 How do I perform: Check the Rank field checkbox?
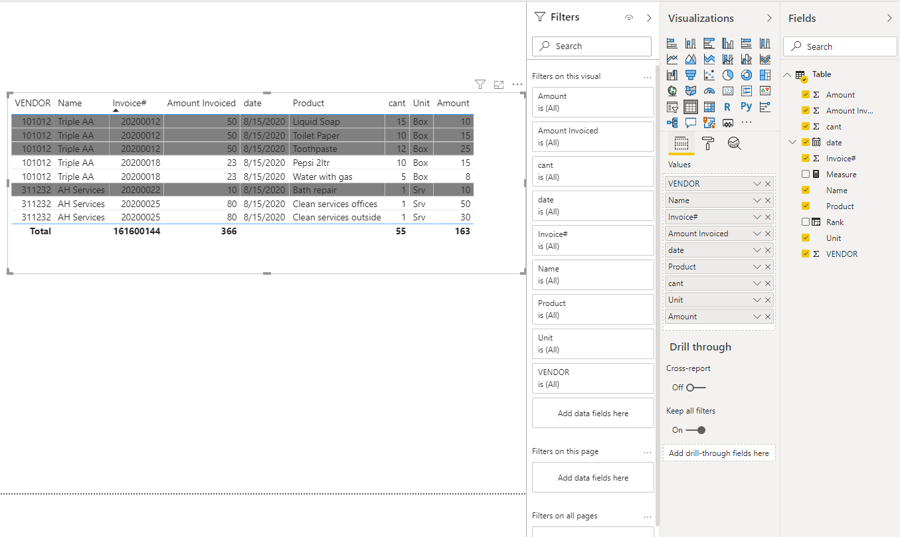tap(806, 222)
